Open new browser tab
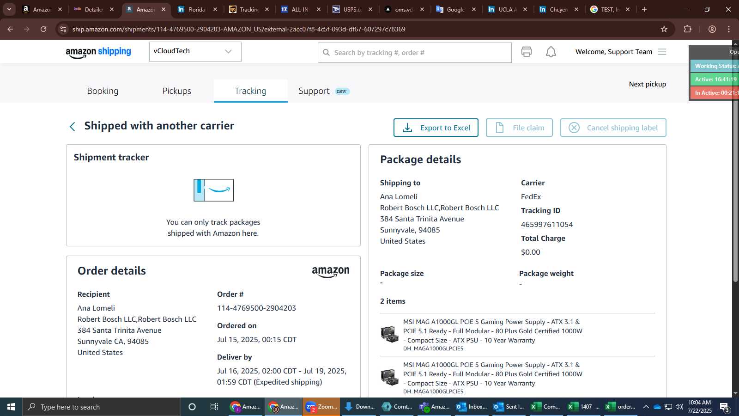The width and height of the screenshot is (739, 416). tap(644, 9)
